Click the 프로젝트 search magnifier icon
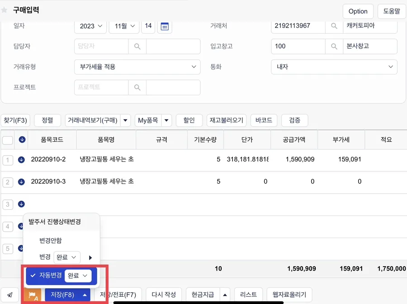407x304 pixels. (137, 87)
